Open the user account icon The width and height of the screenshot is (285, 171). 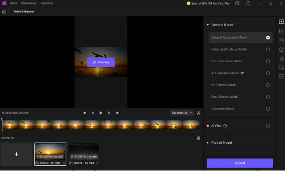click(248, 3)
